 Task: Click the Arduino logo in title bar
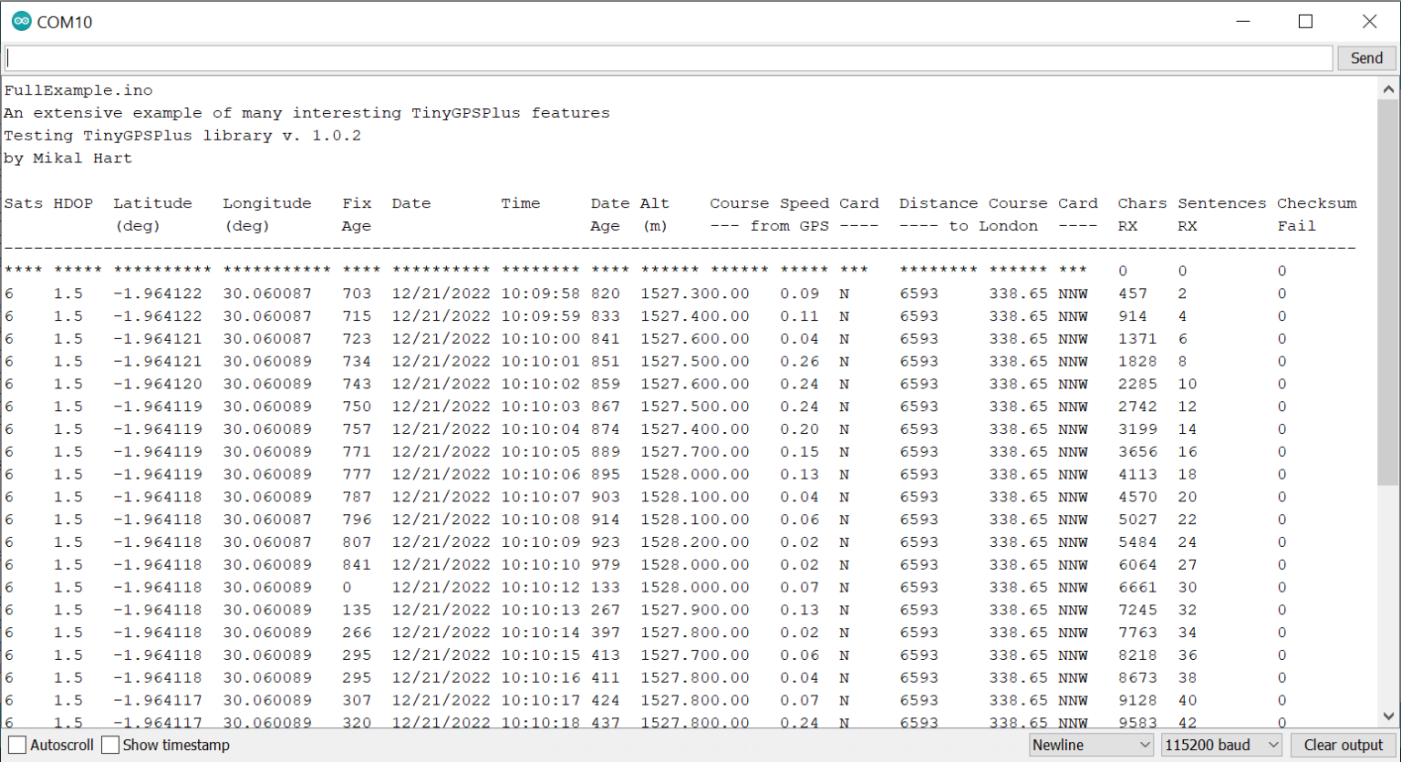(x=21, y=22)
